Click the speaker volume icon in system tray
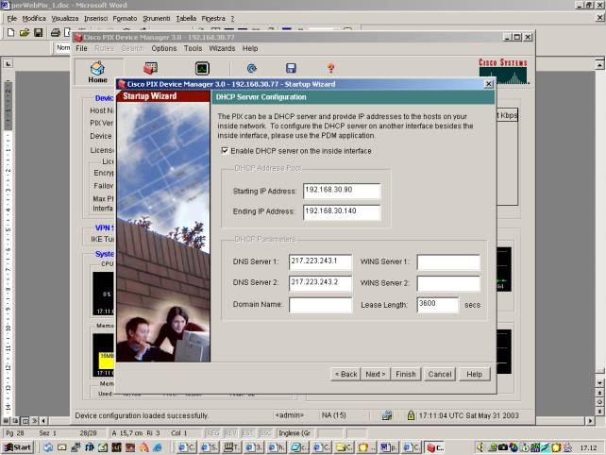Image resolution: width=606 pixels, height=455 pixels. (480, 447)
